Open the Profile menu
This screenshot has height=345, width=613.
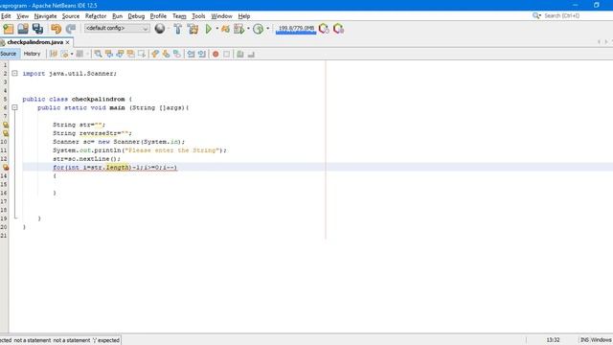click(158, 16)
